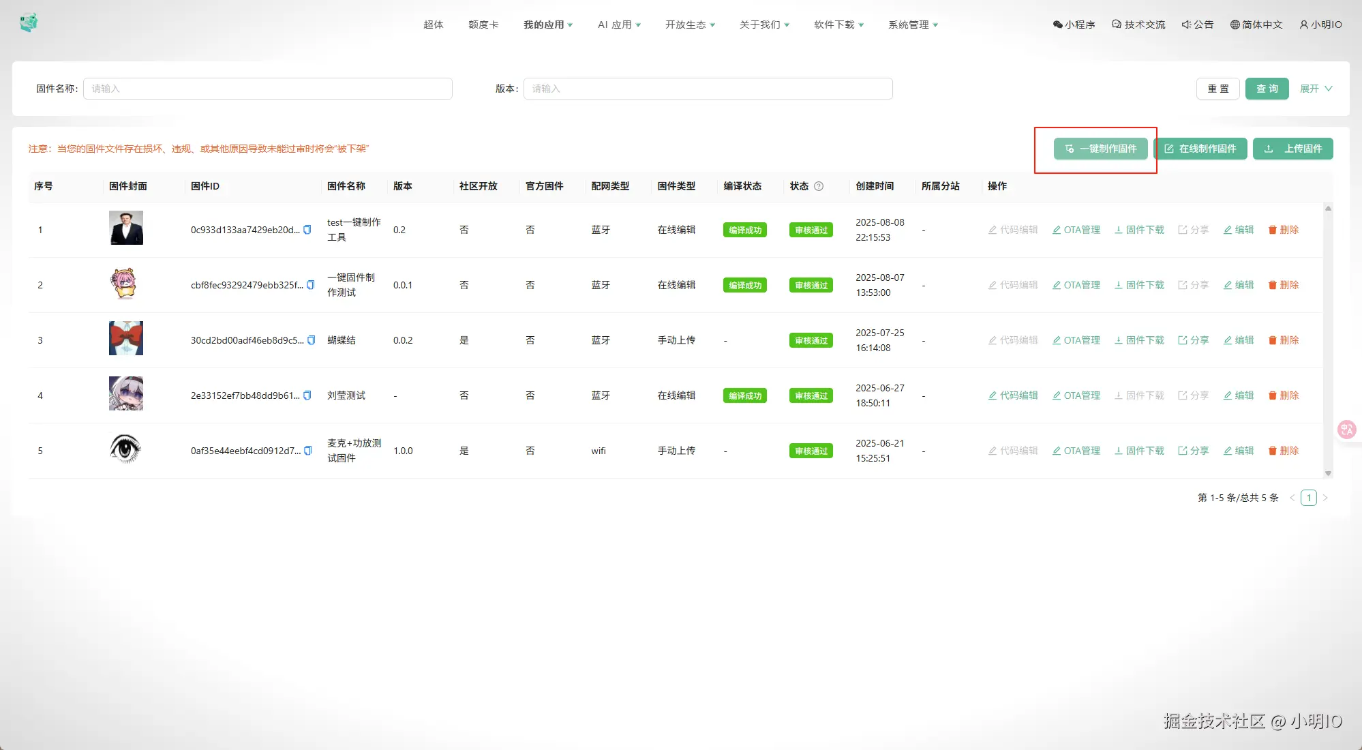The image size is (1362, 750).
Task: Copy the 蝴蝶结 firmware ID
Action: point(312,340)
